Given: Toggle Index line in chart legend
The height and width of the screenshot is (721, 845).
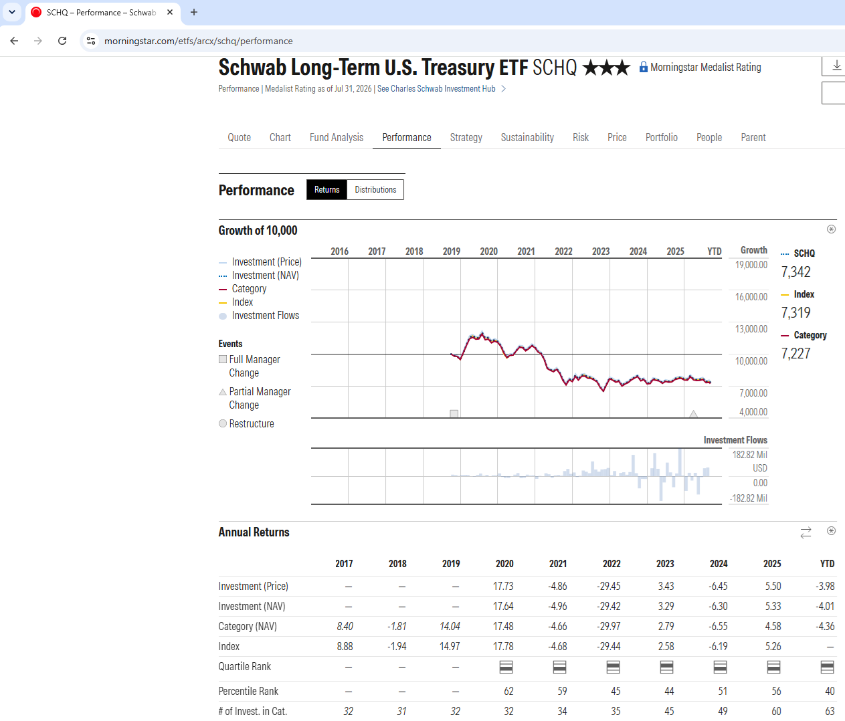Looking at the screenshot, I should pos(236,302).
